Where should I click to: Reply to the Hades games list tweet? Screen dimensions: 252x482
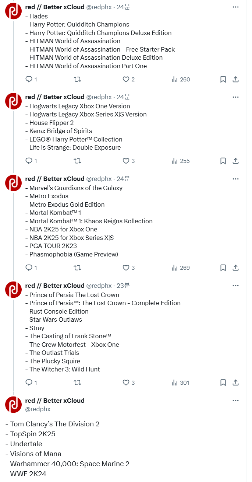pyautogui.click(x=31, y=79)
